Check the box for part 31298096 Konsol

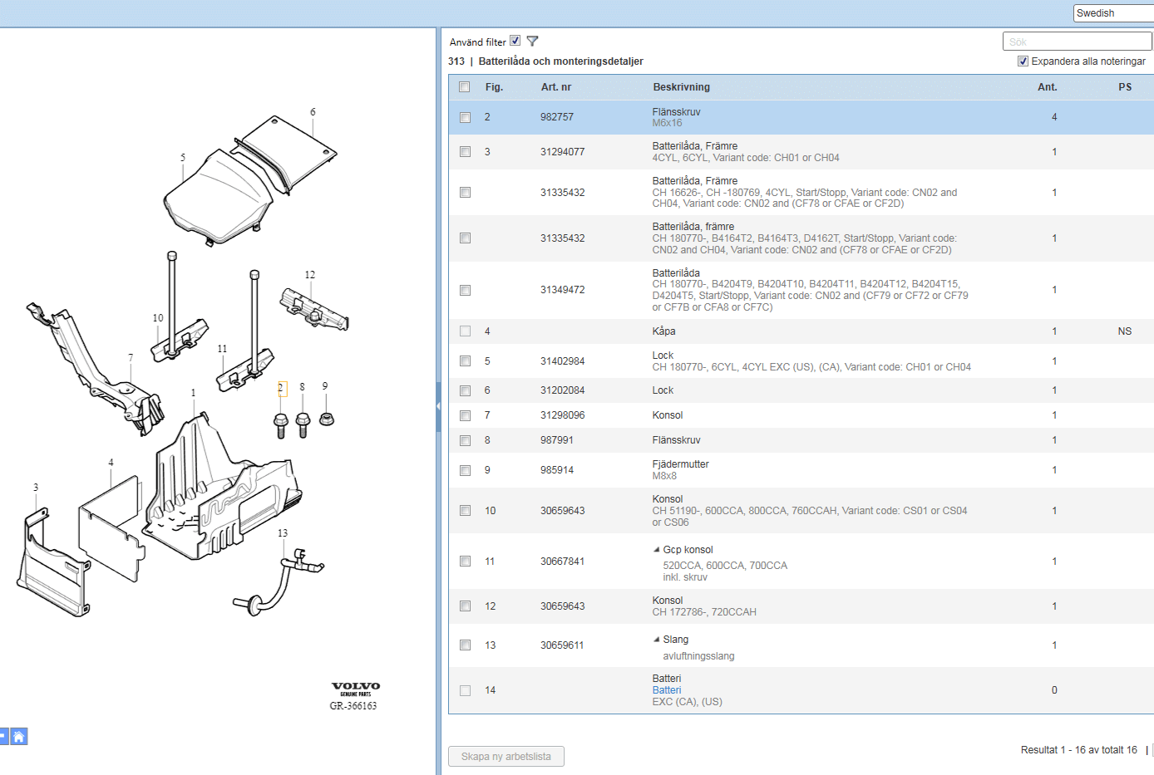[465, 415]
